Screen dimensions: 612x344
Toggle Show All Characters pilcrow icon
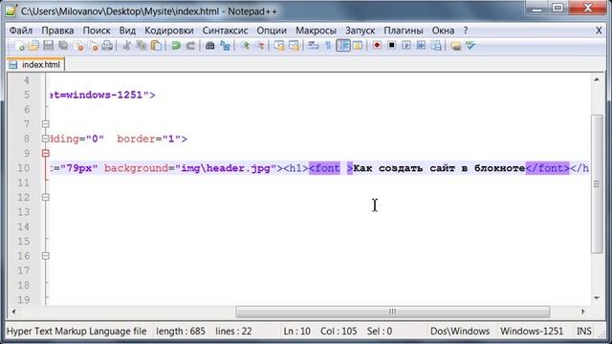(328, 46)
